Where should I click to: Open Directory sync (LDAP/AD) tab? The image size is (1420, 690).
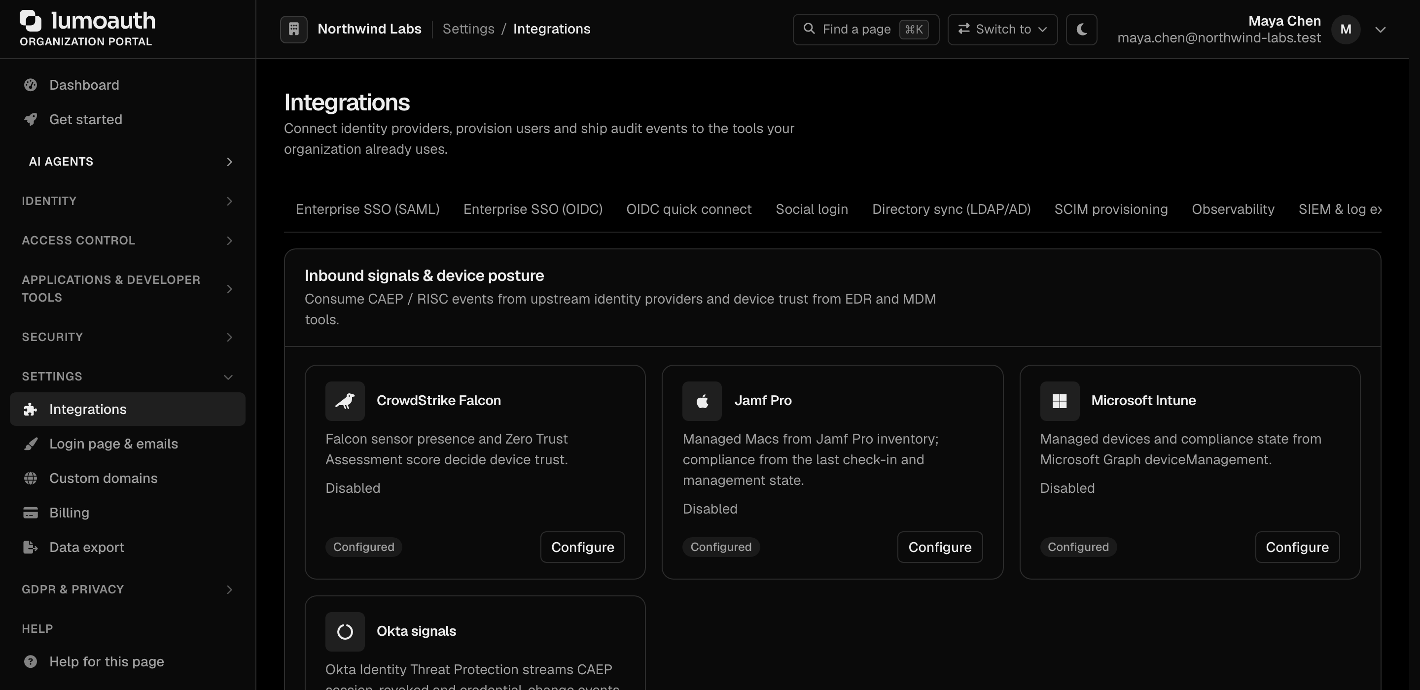click(x=951, y=209)
